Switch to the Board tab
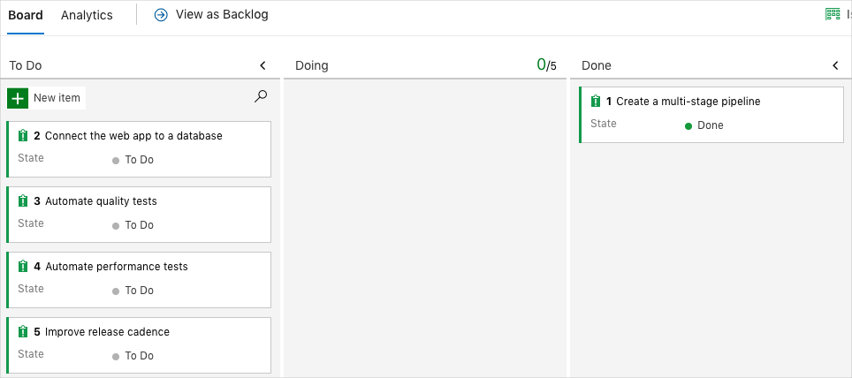 [x=26, y=15]
